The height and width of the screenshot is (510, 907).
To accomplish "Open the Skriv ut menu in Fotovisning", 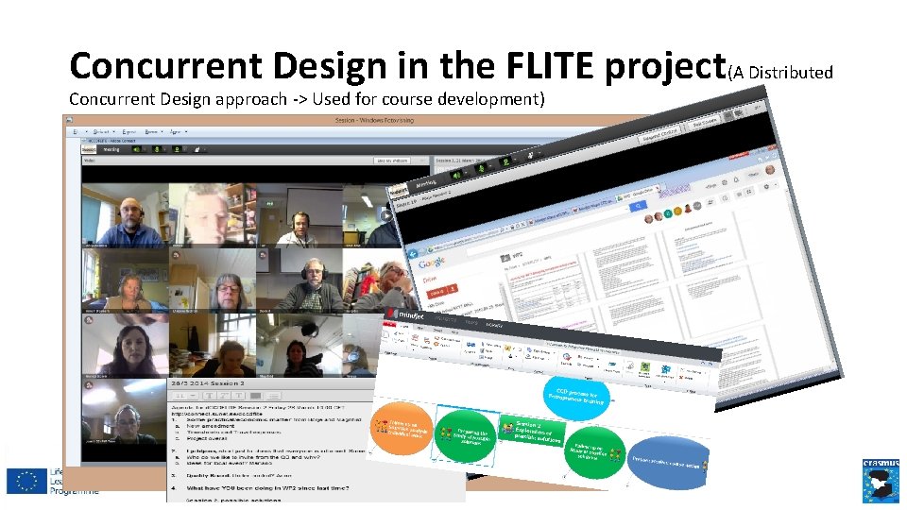I will coord(103,132).
